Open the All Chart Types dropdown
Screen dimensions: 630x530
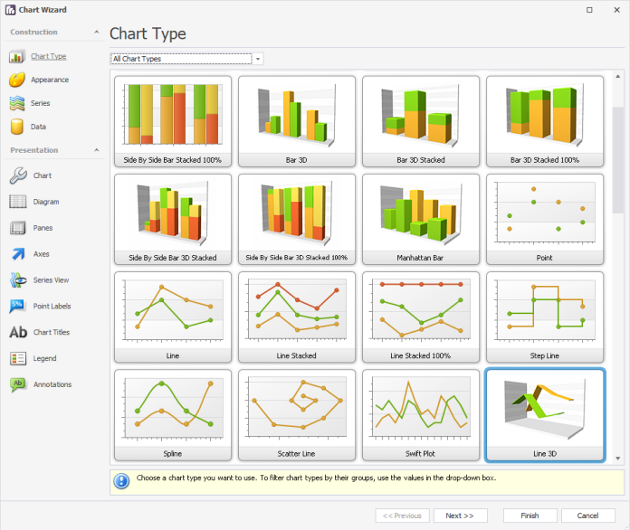[259, 59]
